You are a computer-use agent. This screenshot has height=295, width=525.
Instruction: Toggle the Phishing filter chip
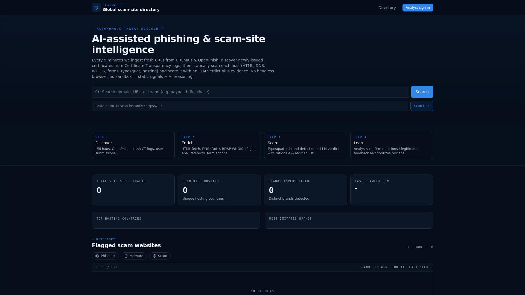coord(105,256)
